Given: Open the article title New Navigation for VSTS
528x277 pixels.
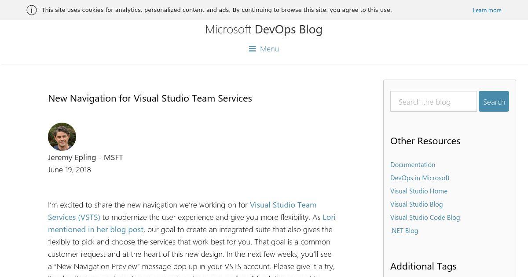Looking at the screenshot, I should [150, 98].
